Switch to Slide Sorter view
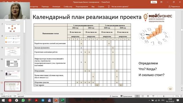Image resolution: width=183 pixels, height=103 pixels. pyautogui.click(x=143, y=96)
